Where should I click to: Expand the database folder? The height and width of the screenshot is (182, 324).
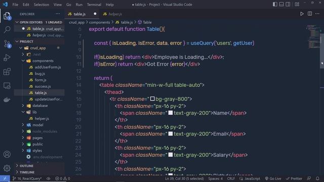pyautogui.click(x=23, y=106)
